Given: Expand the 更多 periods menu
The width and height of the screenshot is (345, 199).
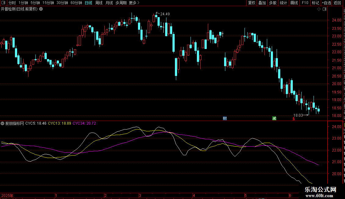Looking at the screenshot, I should pos(134,3).
